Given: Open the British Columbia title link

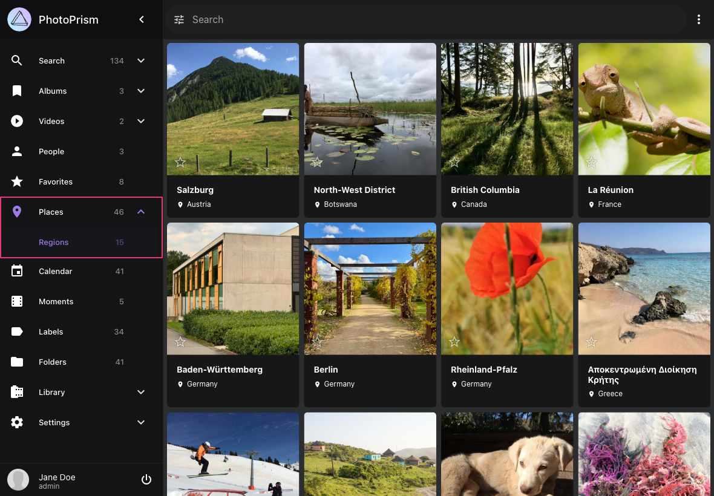Looking at the screenshot, I should (x=485, y=190).
